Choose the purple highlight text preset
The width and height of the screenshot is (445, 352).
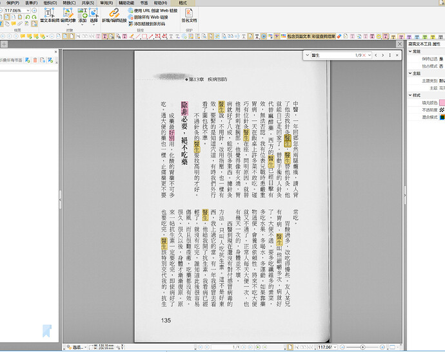[409, 37]
